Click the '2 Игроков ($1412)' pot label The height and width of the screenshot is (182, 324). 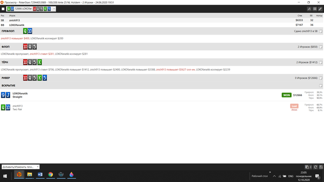coord(307,62)
